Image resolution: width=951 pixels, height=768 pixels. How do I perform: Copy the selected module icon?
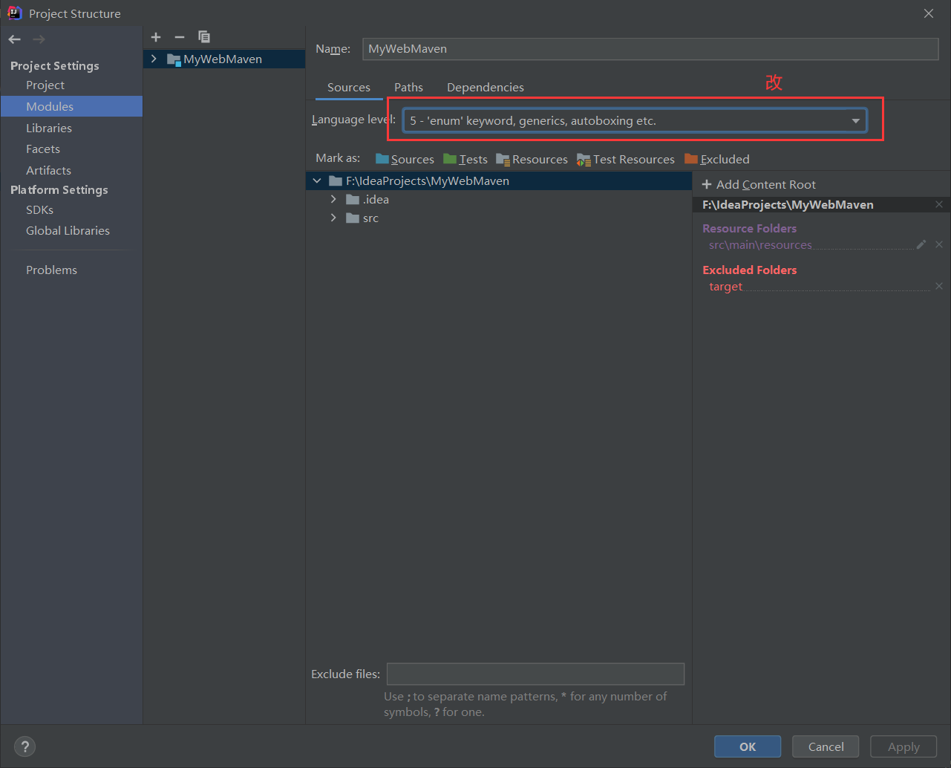pos(204,37)
